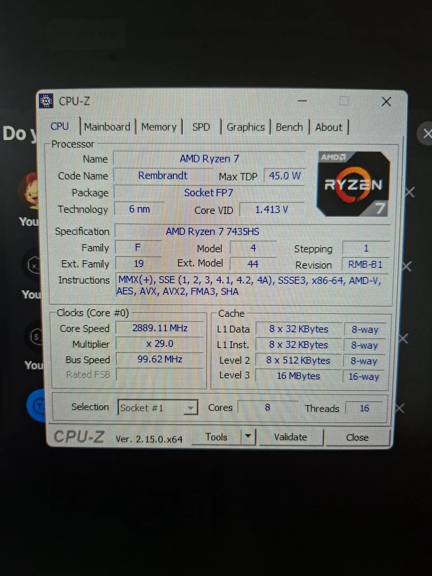Click the Socket FP7 package value

click(x=208, y=193)
